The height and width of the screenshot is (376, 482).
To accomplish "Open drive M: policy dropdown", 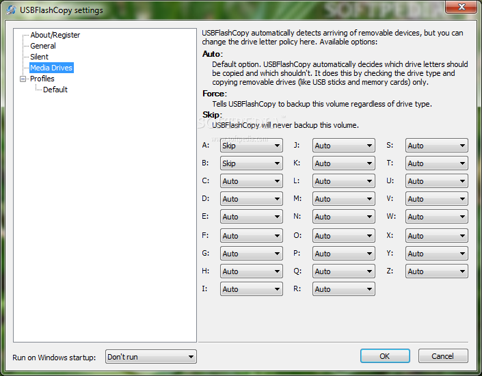I will (x=344, y=199).
